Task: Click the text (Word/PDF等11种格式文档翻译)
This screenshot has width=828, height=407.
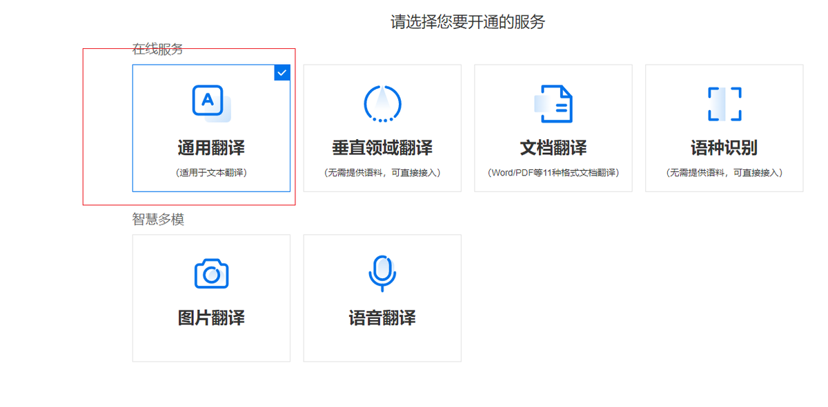Action: [x=553, y=173]
